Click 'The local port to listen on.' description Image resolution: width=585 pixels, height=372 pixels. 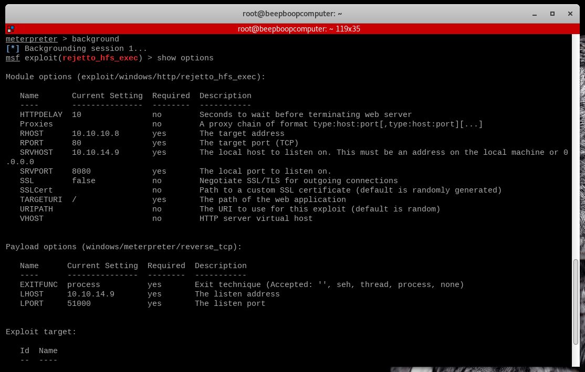(265, 171)
